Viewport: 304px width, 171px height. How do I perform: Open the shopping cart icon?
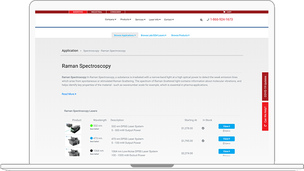[224, 12]
